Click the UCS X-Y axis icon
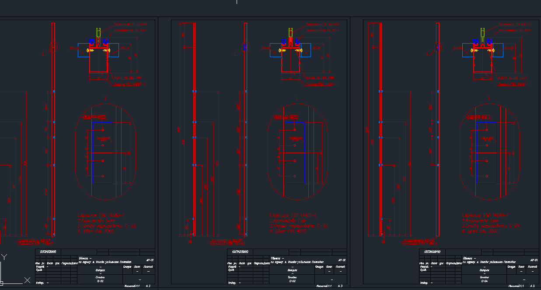This screenshot has height=290, width=541. pos(15,270)
